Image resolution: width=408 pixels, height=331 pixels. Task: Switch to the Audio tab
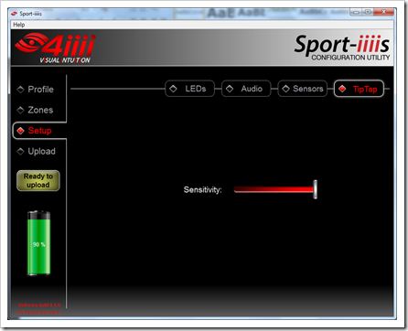246,89
